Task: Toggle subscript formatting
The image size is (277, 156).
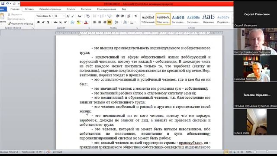Action: (x=61, y=22)
